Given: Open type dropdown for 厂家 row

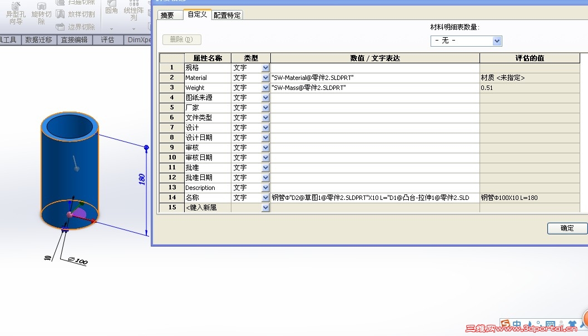Looking at the screenshot, I should coord(265,108).
